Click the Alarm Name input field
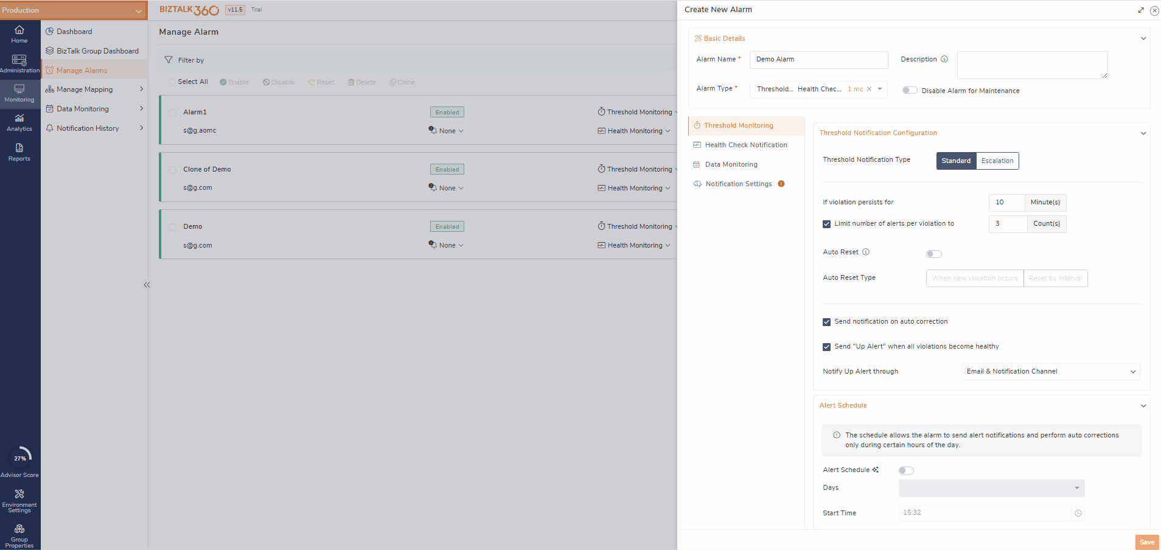Screen dimensions: 1161x550 (x=818, y=60)
